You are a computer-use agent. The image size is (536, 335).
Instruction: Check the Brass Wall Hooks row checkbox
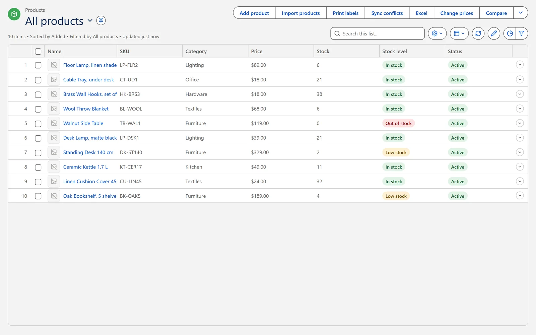point(38,94)
